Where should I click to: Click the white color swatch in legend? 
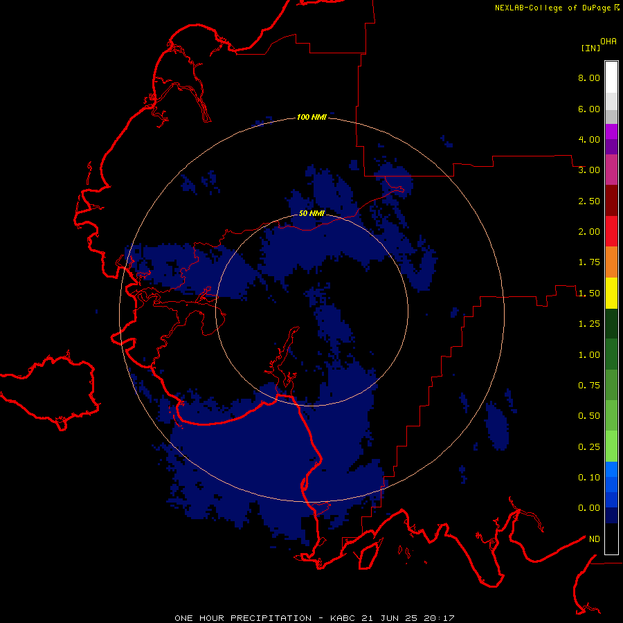(611, 78)
